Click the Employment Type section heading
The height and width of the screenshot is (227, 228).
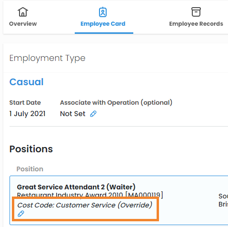pyautogui.click(x=48, y=58)
